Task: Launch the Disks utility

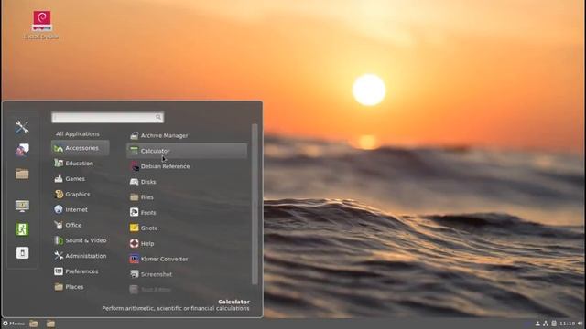Action: tap(187, 182)
